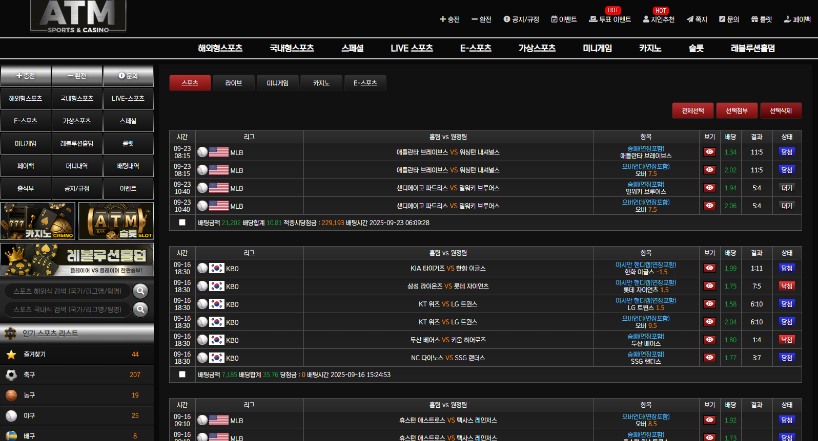Open the 카지노 main navigation menu
The height and width of the screenshot is (441, 818).
tap(650, 48)
